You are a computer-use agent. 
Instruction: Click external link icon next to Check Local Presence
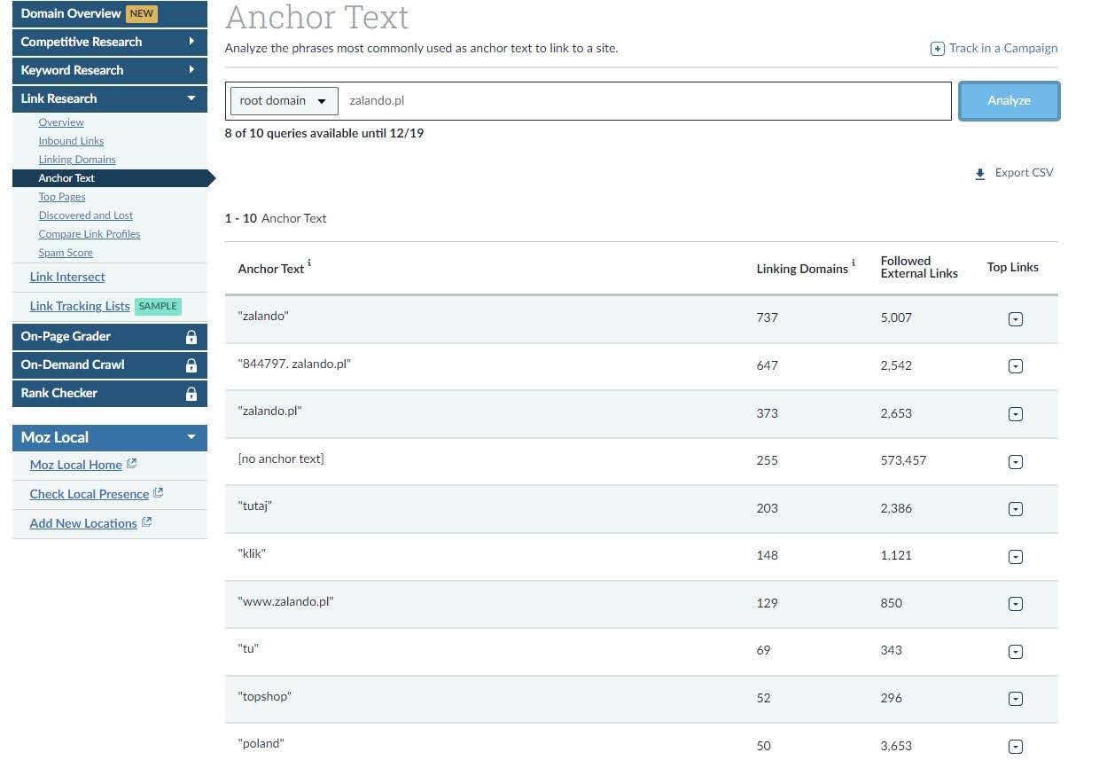[159, 493]
